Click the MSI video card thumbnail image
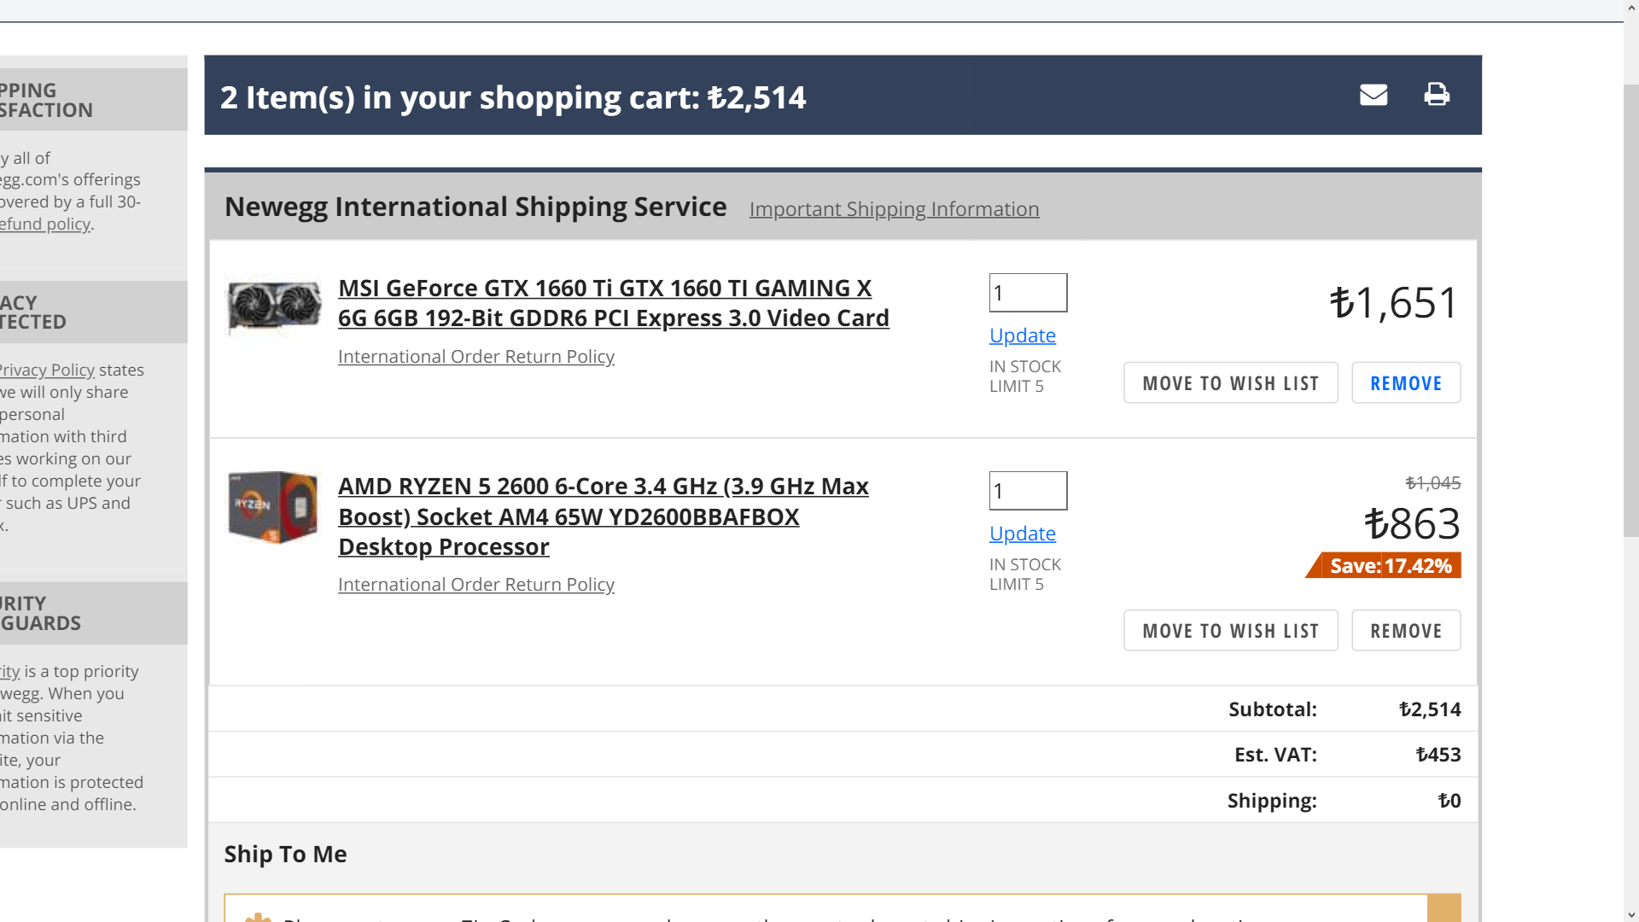Viewport: 1639px width, 922px height. 274,306
